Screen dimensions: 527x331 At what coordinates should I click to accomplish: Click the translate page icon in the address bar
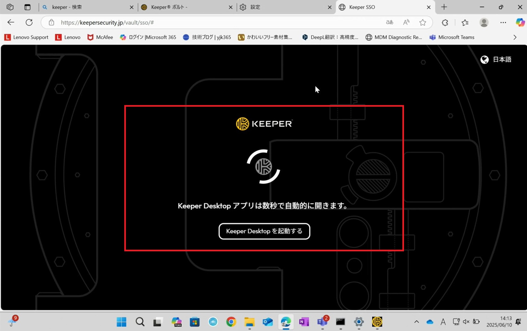pos(389,23)
